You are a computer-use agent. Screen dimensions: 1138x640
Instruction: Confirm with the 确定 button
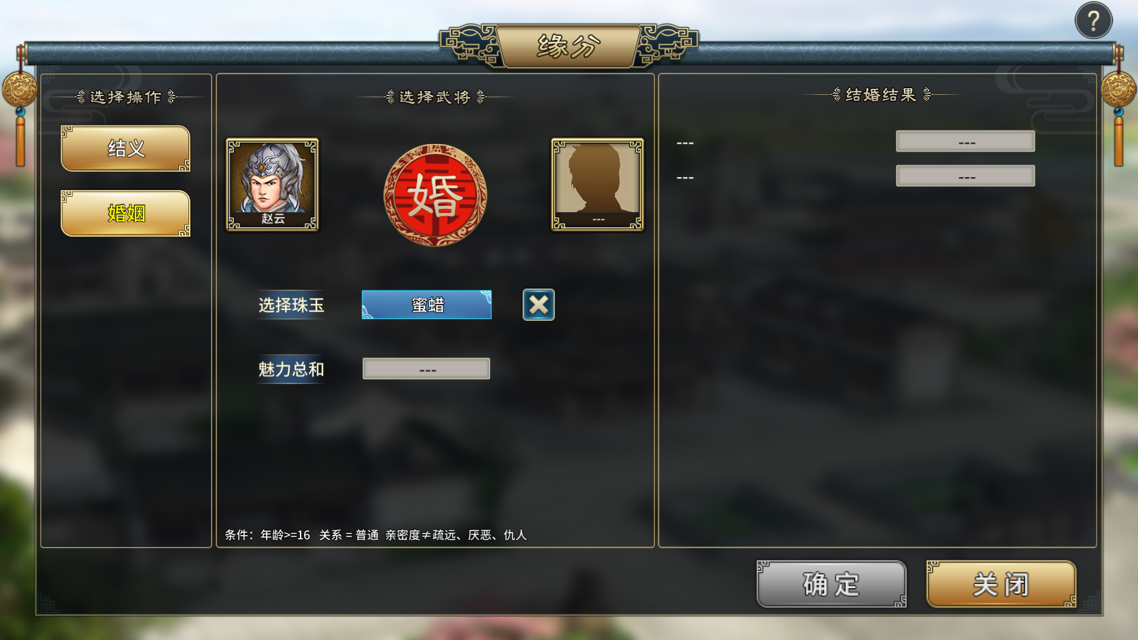coord(832,584)
